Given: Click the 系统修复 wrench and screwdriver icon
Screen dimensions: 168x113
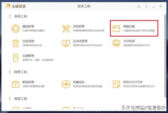Looking at the screenshot, I should pyautogui.click(x=66, y=28).
